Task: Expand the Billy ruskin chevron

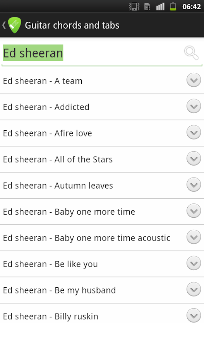Action: [194, 316]
